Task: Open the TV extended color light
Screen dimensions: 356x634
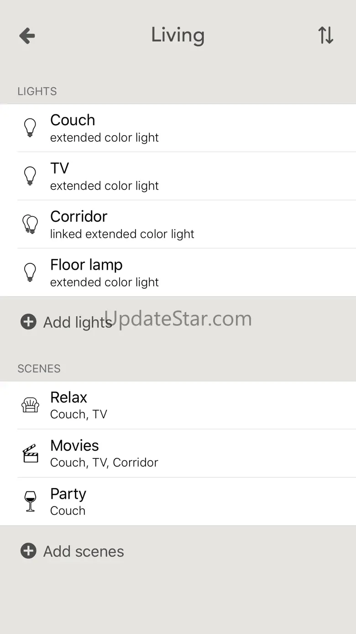Action: tap(183, 176)
